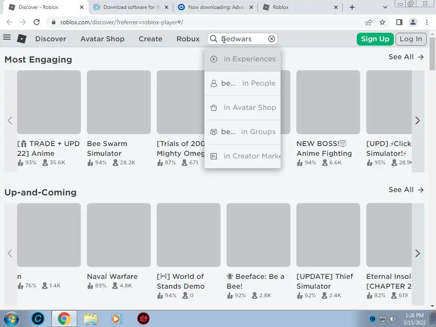Close the Now downloading tab

pyautogui.click(x=251, y=7)
